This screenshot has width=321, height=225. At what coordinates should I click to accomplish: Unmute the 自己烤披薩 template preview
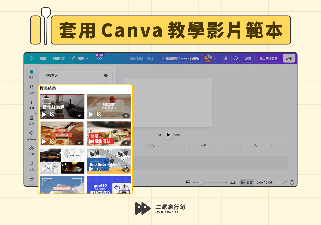tap(52, 142)
